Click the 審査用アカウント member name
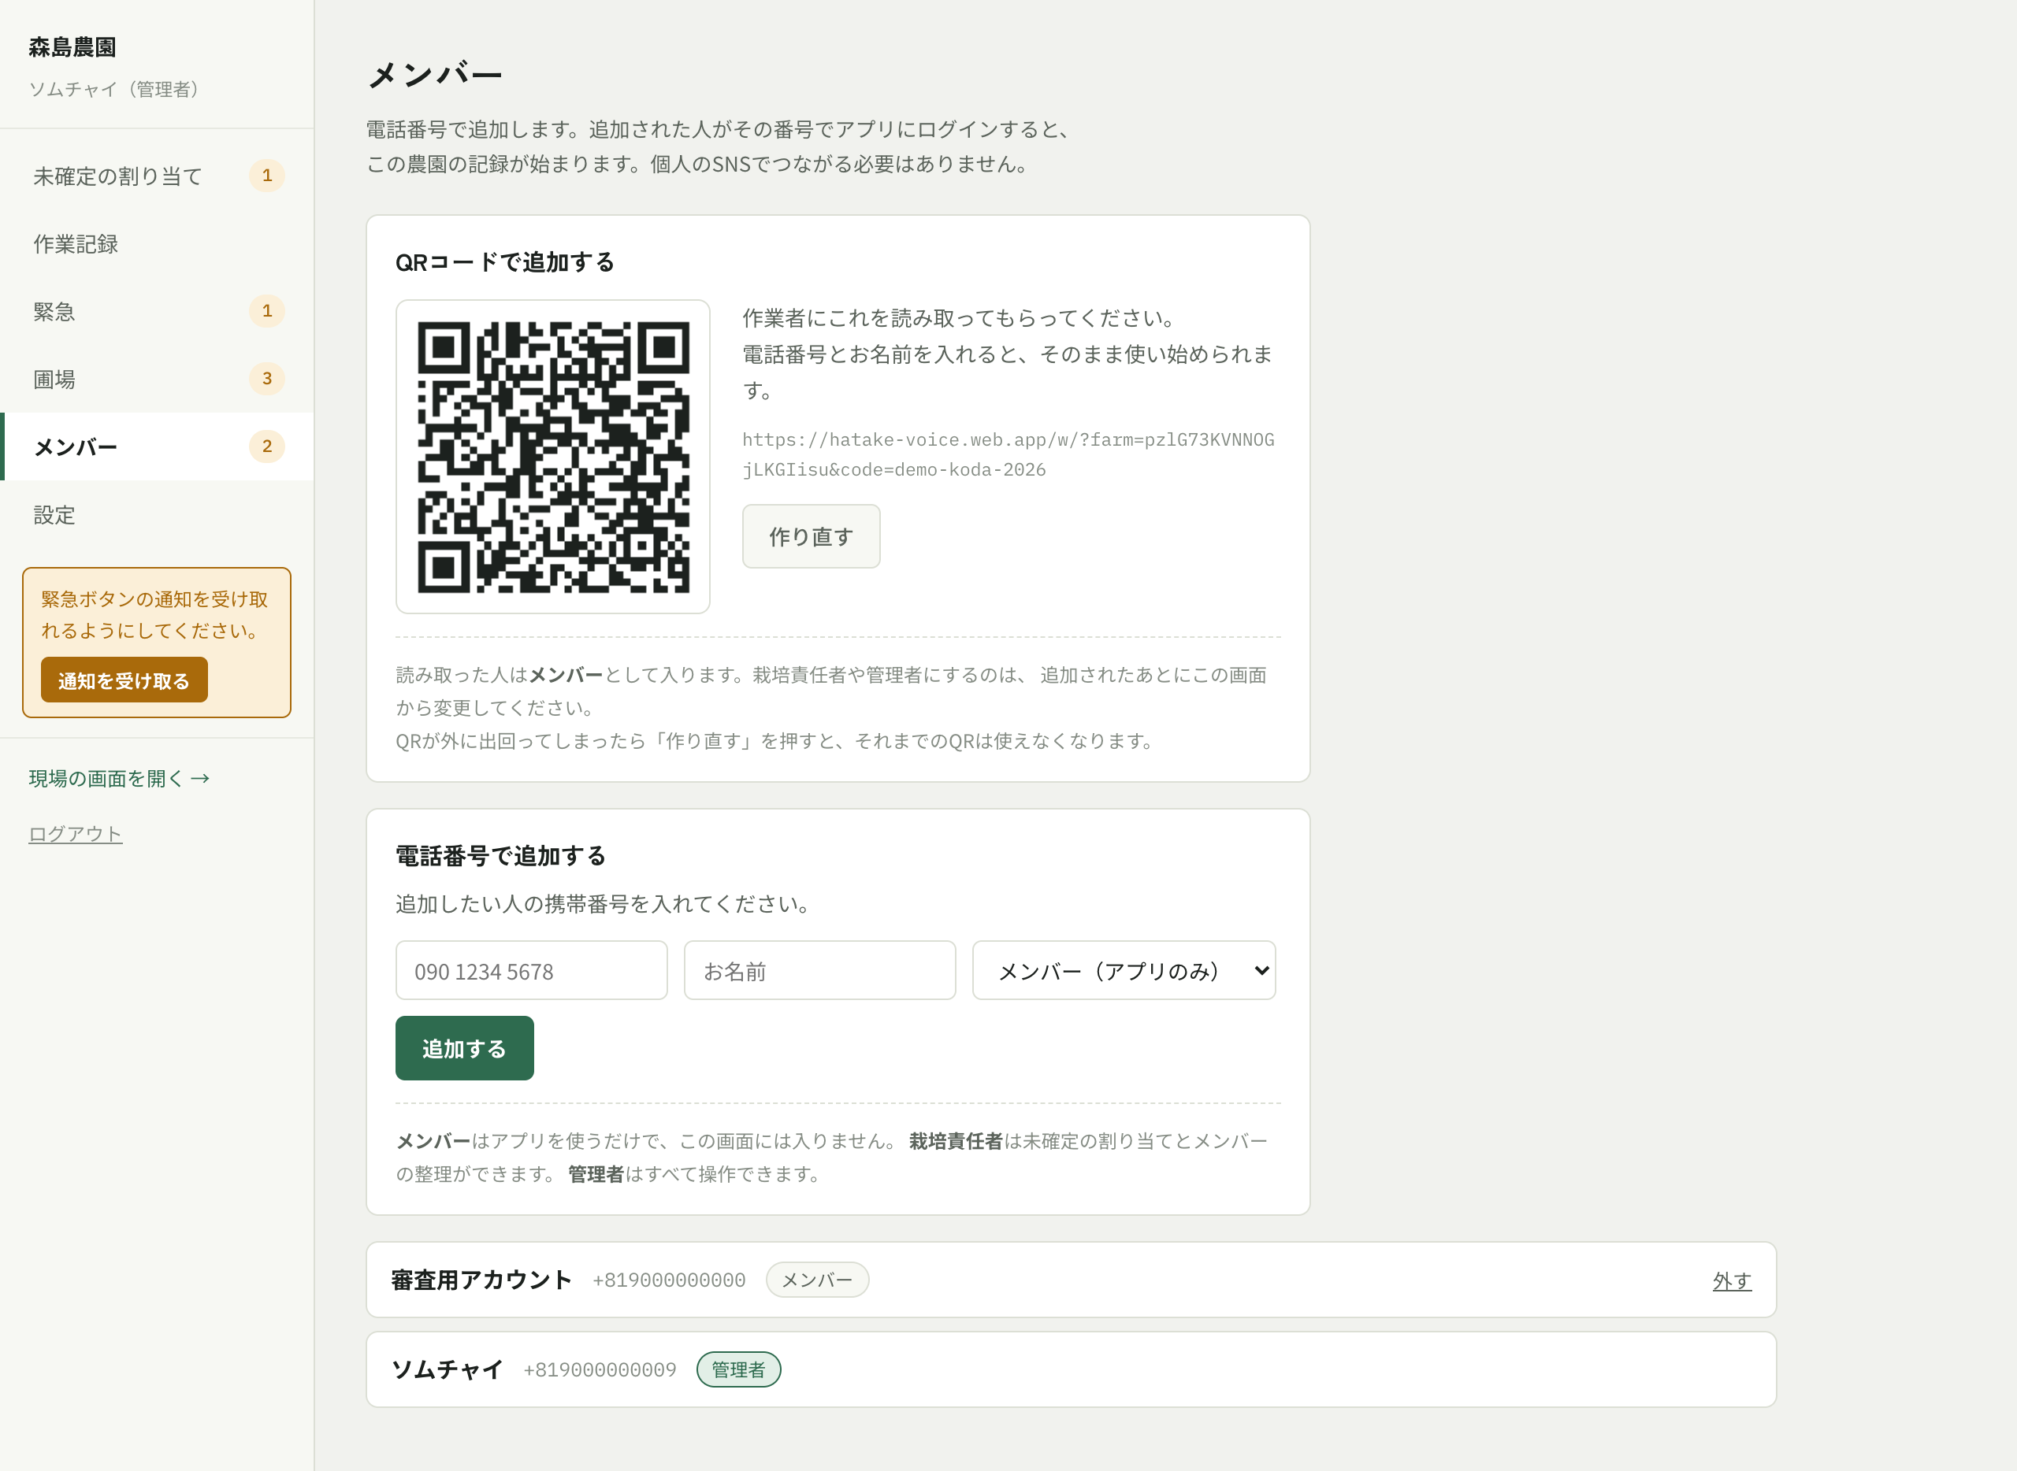The image size is (2017, 1471). click(x=481, y=1280)
